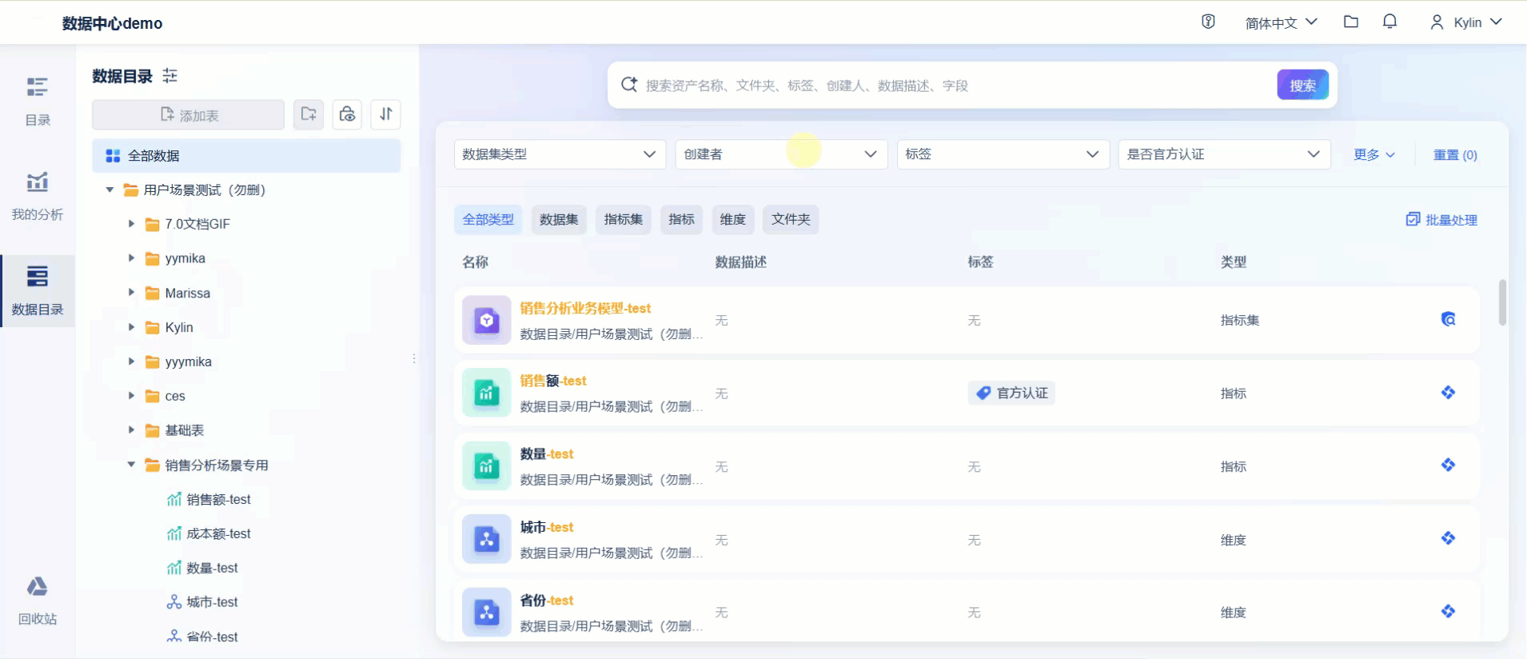Open the notifications bell
This screenshot has width=1527, height=659.
[x=1389, y=22]
